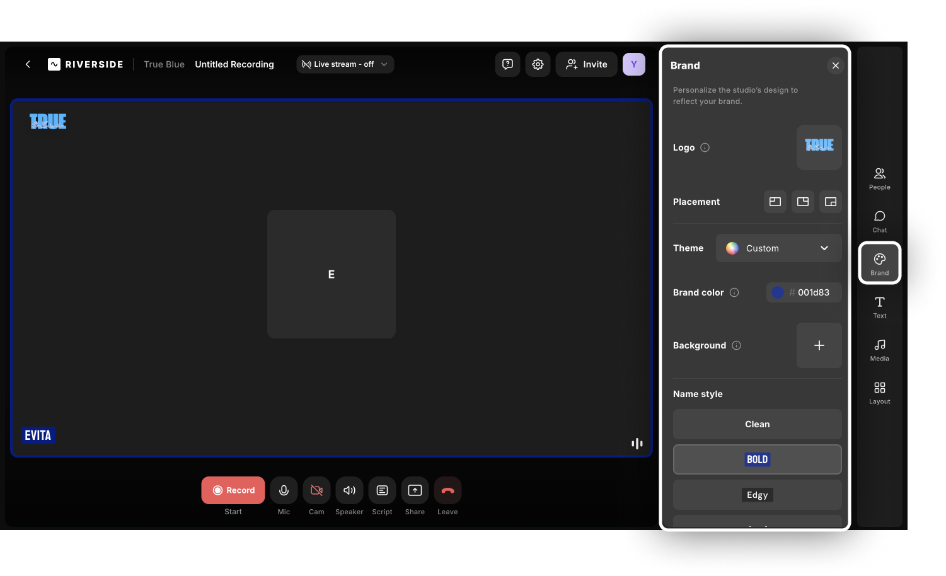Open studio settings gear icon
The height and width of the screenshot is (576, 946).
pyautogui.click(x=538, y=64)
